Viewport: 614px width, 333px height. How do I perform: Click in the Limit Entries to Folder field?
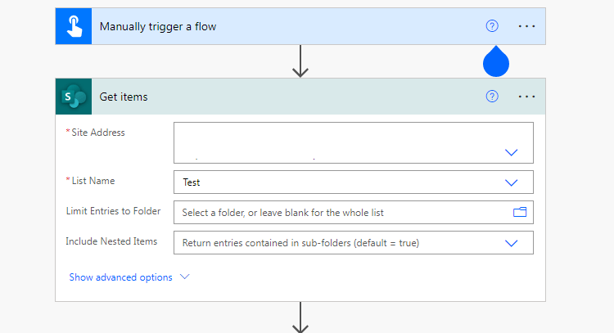[353, 213]
